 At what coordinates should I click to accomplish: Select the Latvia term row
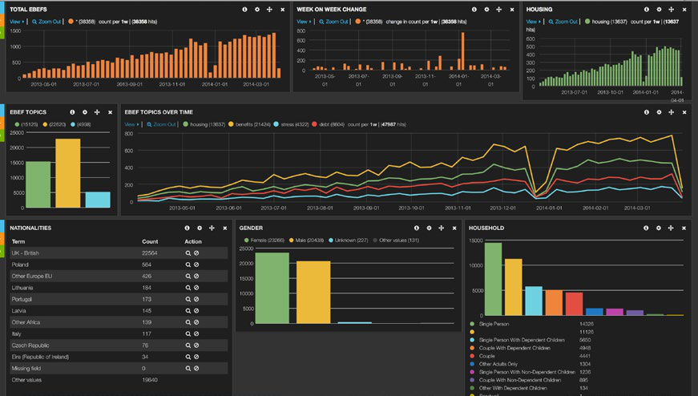(119, 311)
